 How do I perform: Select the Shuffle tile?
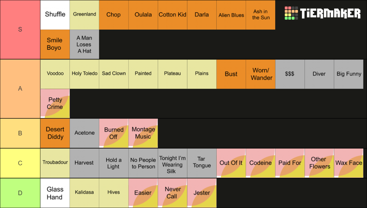click(x=55, y=15)
